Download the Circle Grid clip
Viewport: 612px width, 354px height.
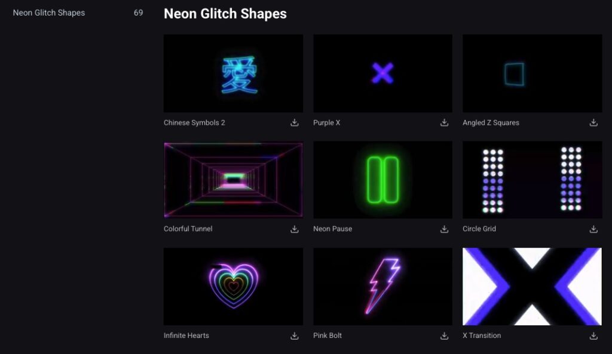(x=593, y=229)
